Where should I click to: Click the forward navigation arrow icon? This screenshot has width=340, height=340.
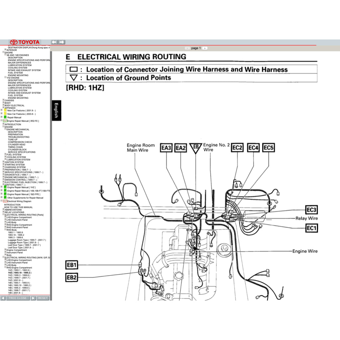point(62,42)
